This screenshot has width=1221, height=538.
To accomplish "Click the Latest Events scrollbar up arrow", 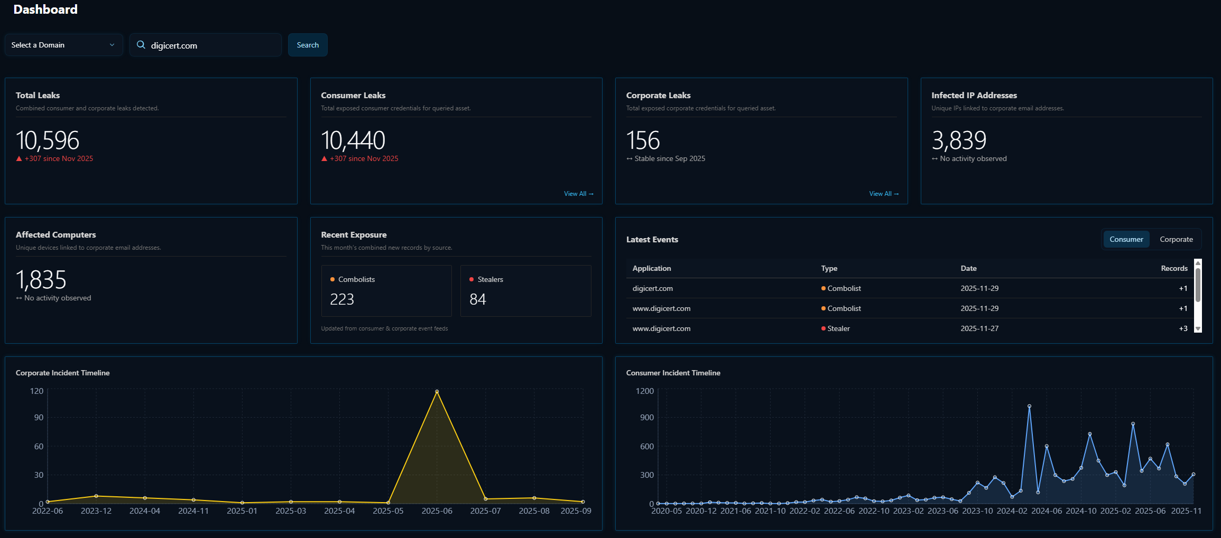I will coord(1198,263).
